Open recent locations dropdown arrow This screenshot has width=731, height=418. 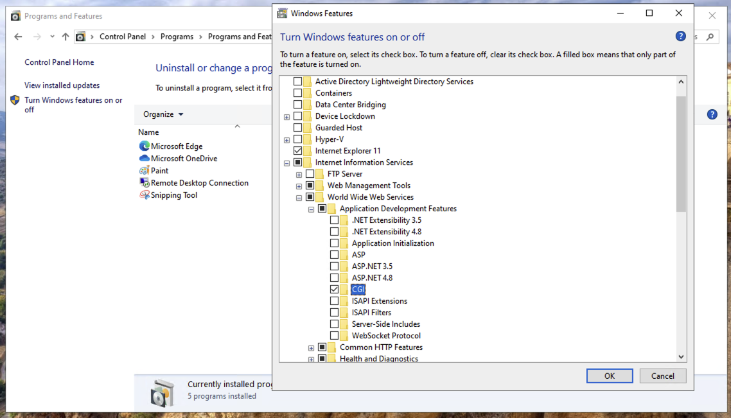(x=52, y=37)
